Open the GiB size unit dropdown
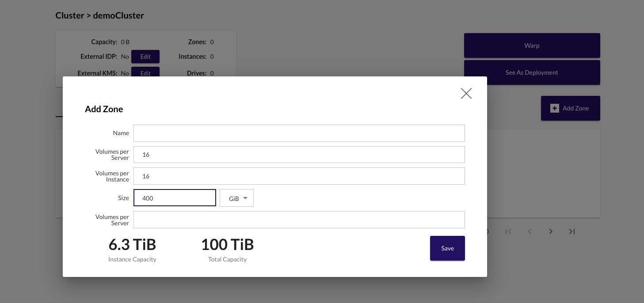Viewport: 644px width, 303px height. (x=237, y=198)
